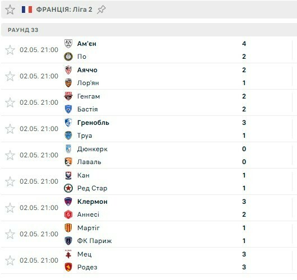Click the Мец club crest

click(68, 254)
